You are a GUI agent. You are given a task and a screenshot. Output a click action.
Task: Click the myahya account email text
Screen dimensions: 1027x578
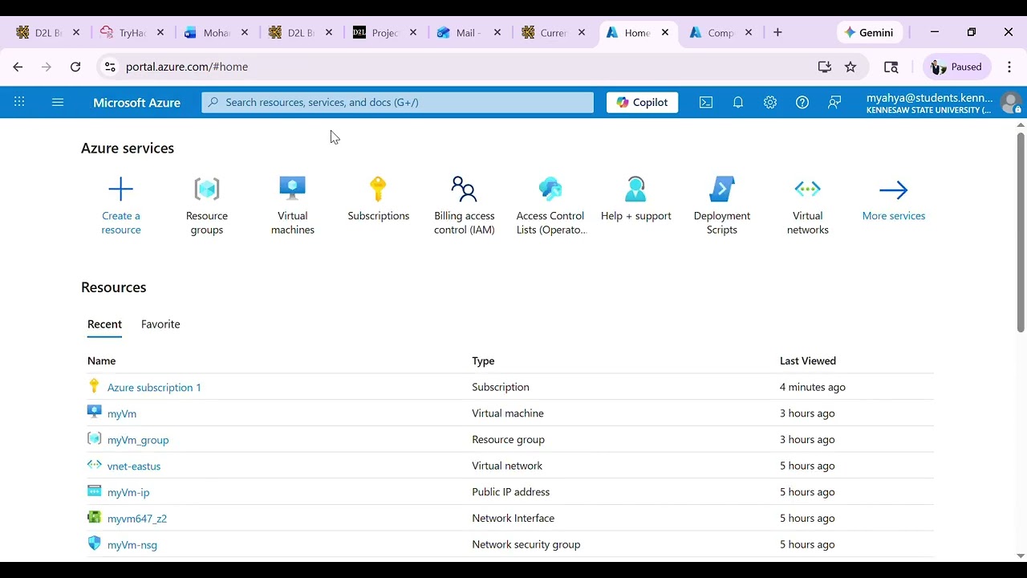click(930, 98)
